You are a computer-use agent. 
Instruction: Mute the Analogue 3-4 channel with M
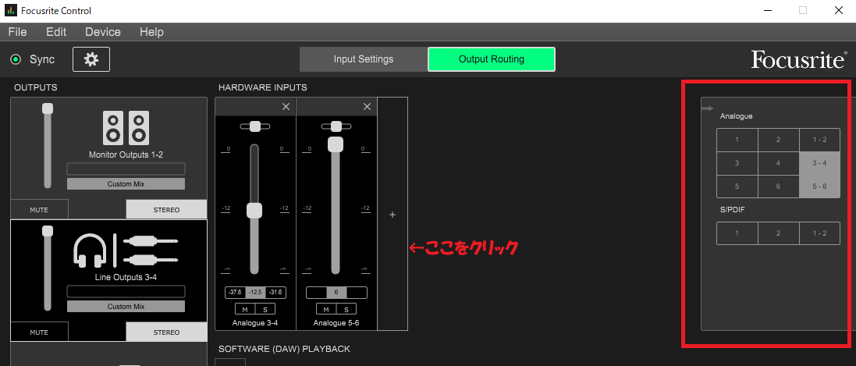point(245,309)
